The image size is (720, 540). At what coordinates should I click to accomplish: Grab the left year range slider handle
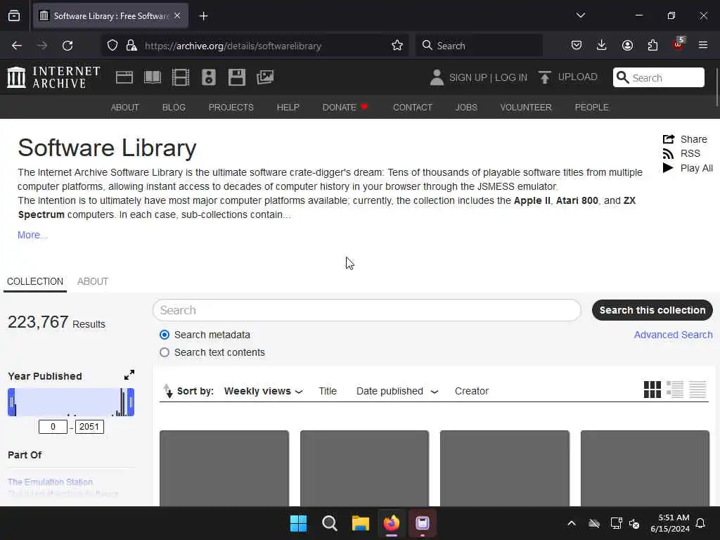point(11,402)
